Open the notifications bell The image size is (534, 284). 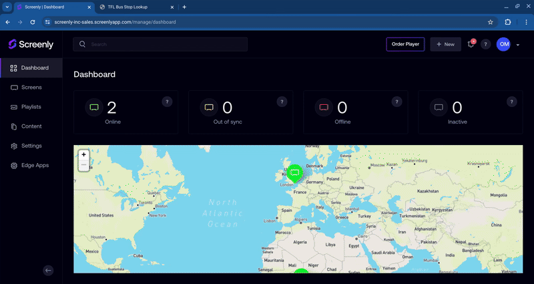471,44
